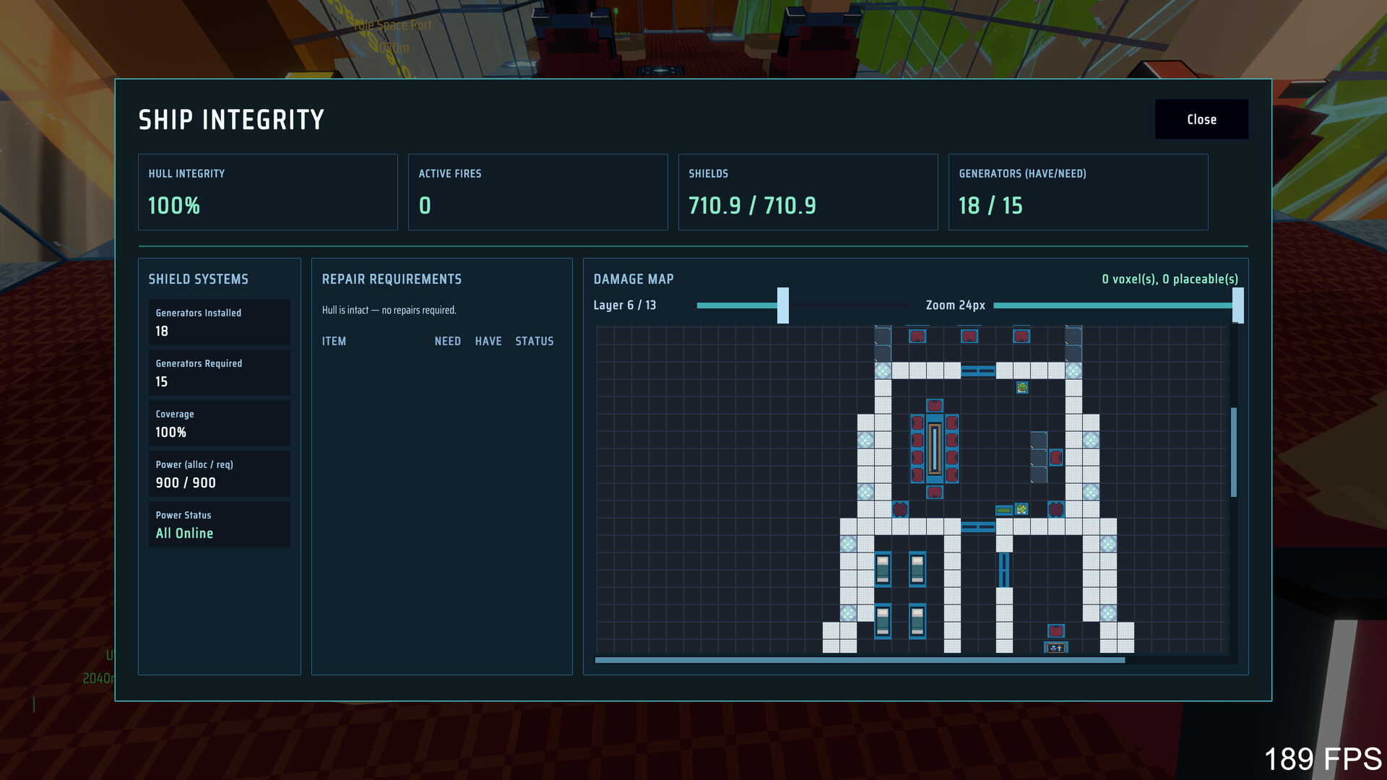Select the blue door in top wall

[x=978, y=371]
